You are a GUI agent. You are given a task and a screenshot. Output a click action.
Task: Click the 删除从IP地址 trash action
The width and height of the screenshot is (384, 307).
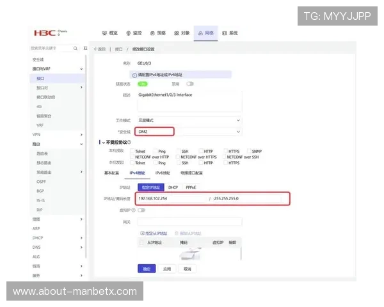click(x=188, y=233)
